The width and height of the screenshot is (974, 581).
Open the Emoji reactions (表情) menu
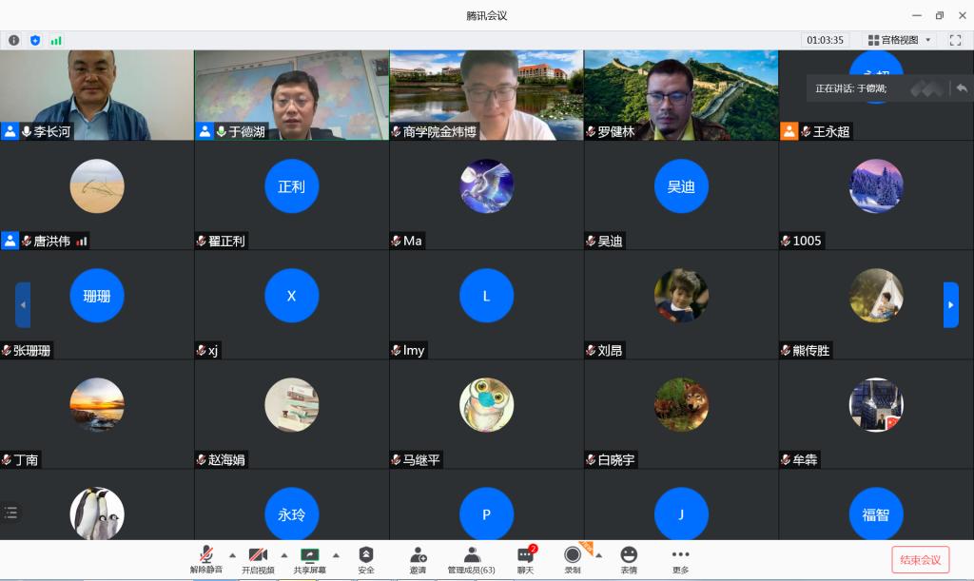(x=629, y=559)
